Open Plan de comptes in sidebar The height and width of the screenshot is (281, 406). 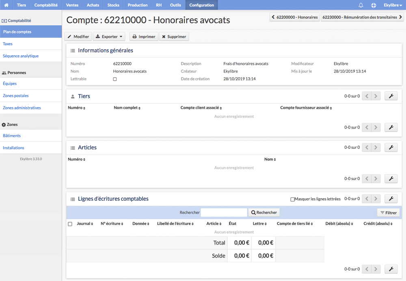coord(31,32)
